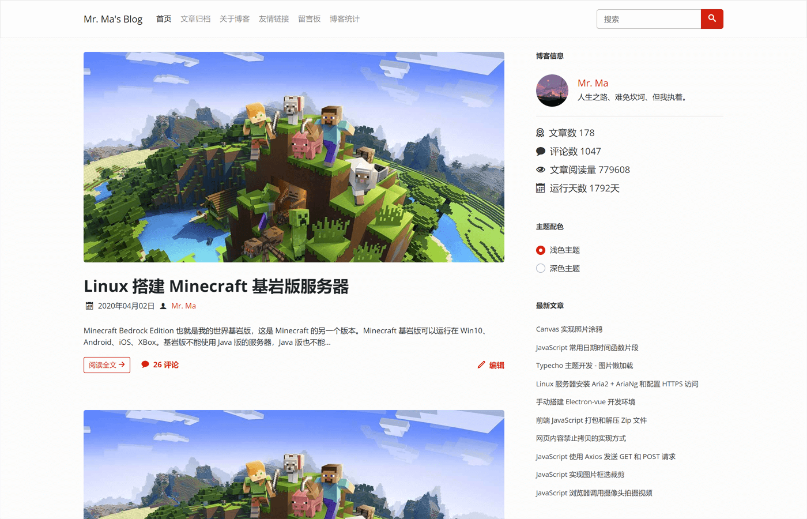
Task: Click the 评论数 1047 statistic text
Action: pyautogui.click(x=575, y=151)
